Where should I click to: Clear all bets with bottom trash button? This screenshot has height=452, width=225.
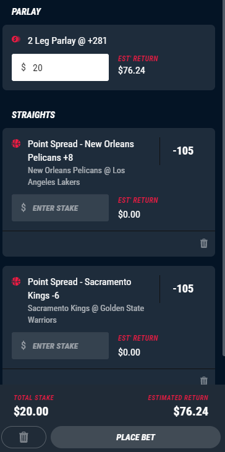click(23, 437)
